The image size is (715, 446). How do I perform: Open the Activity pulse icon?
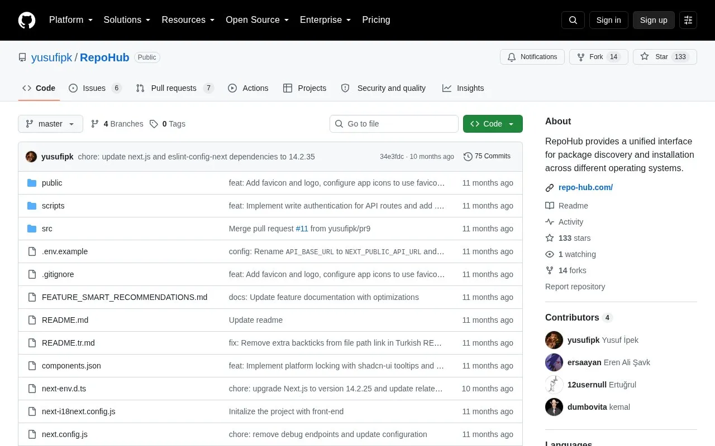point(550,222)
